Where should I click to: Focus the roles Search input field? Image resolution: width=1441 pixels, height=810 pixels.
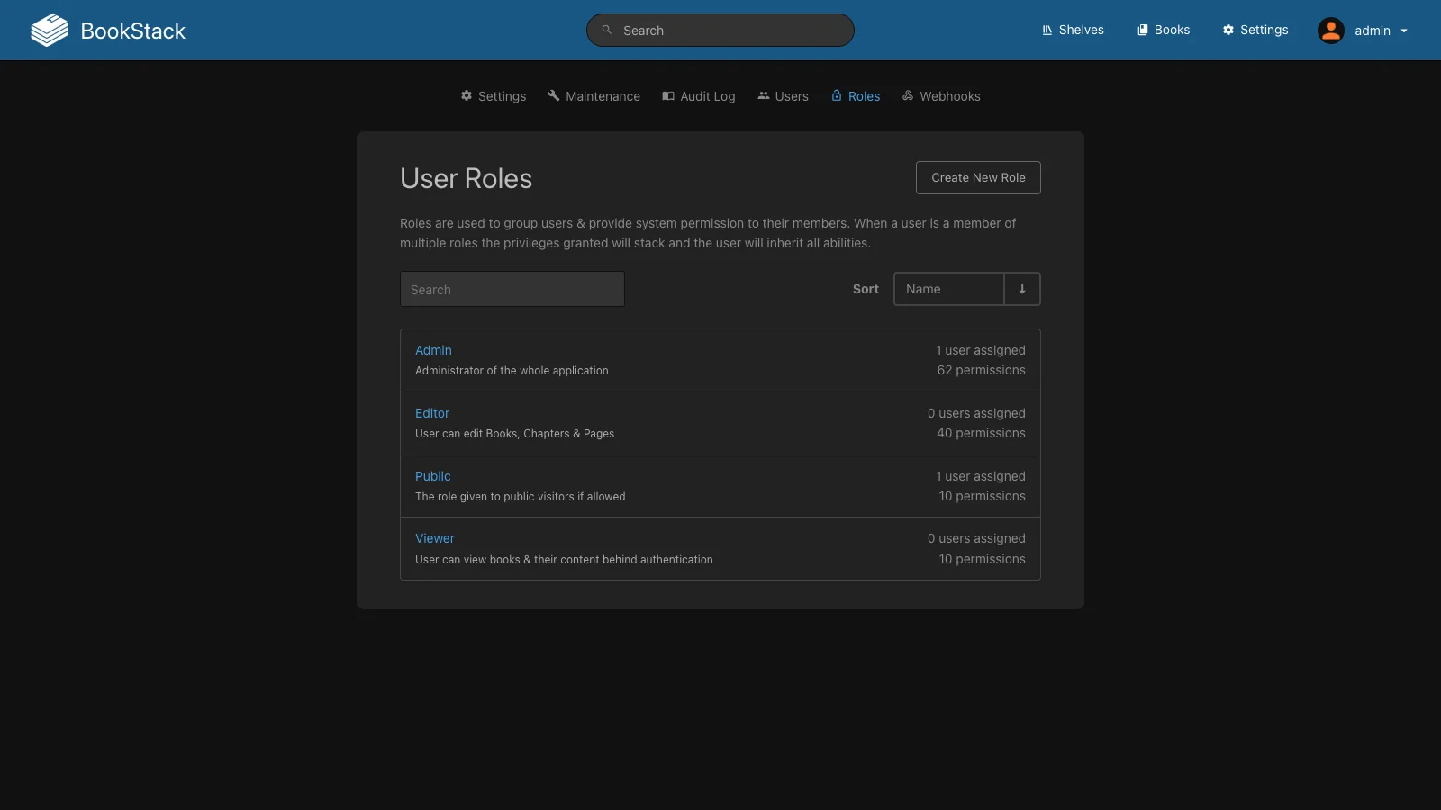pyautogui.click(x=512, y=289)
